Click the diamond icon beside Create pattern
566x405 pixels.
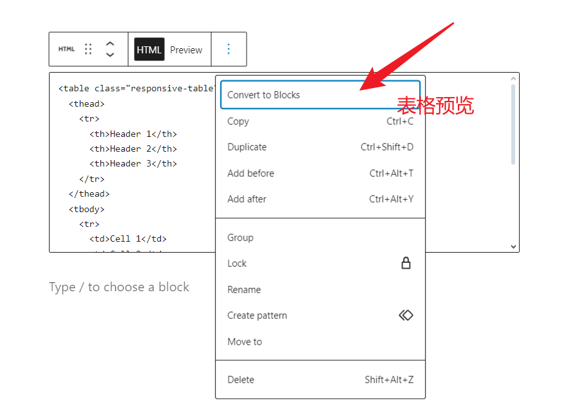[x=406, y=315]
